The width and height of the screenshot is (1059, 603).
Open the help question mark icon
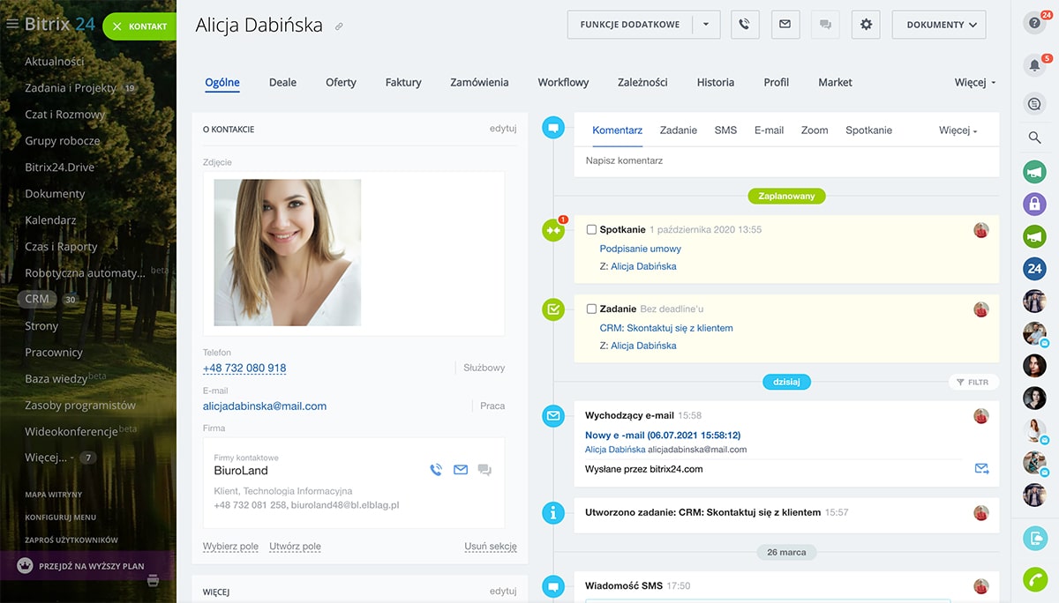pyautogui.click(x=1034, y=24)
